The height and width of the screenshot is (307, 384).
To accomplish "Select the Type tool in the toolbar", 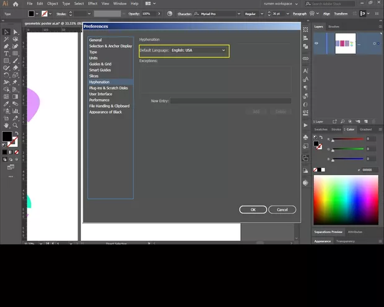I will click(x=6, y=53).
